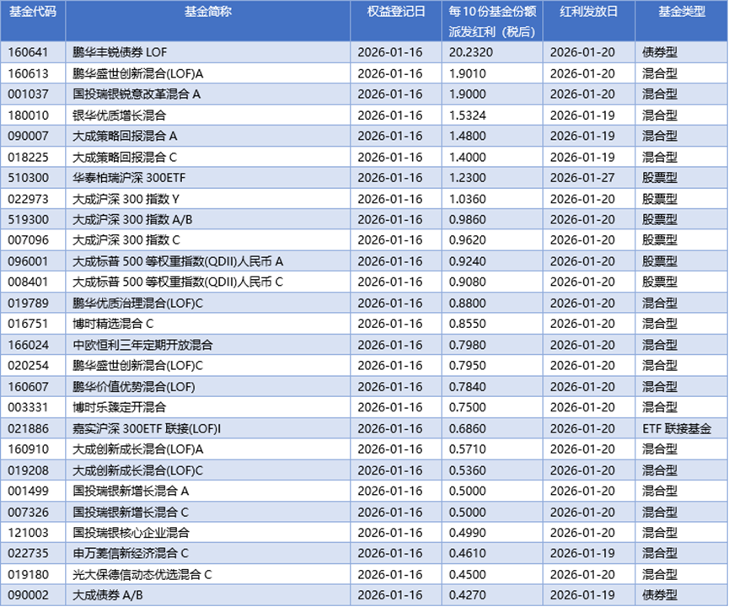
Task: Select fund code 090002
Action: pos(34,595)
